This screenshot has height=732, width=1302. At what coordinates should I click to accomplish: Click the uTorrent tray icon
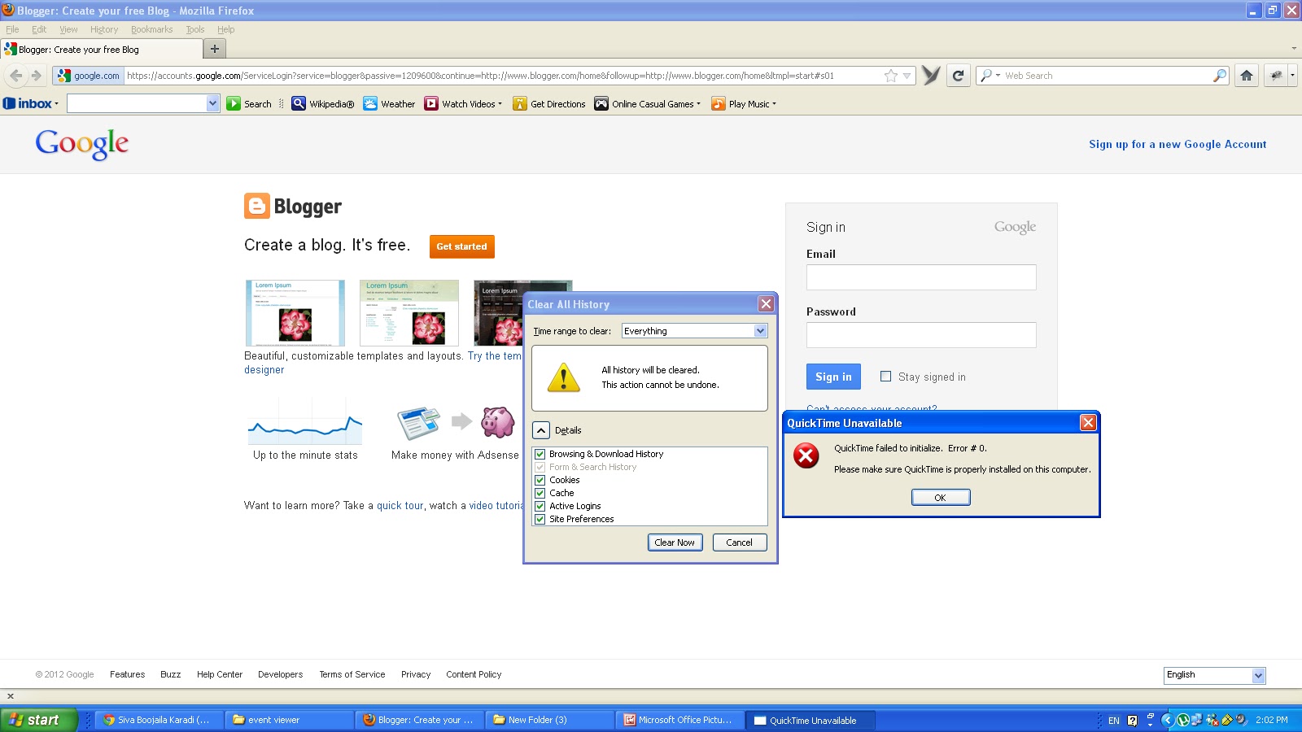[1183, 720]
